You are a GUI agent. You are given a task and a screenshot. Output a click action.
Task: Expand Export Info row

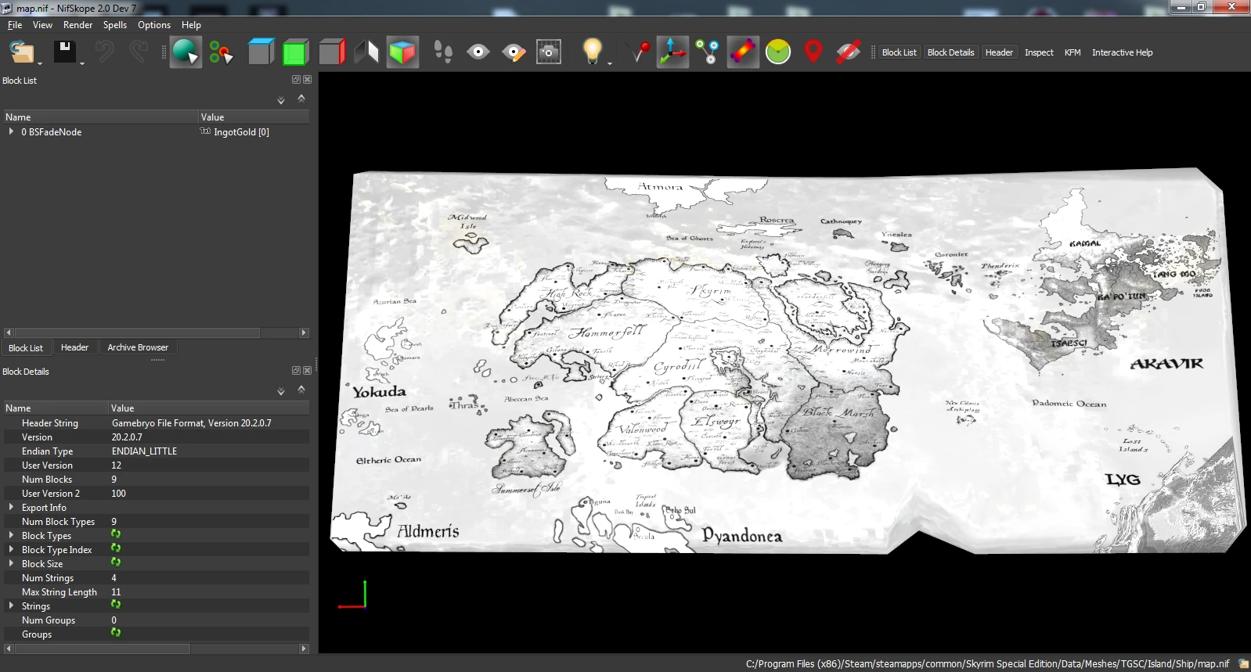(11, 507)
